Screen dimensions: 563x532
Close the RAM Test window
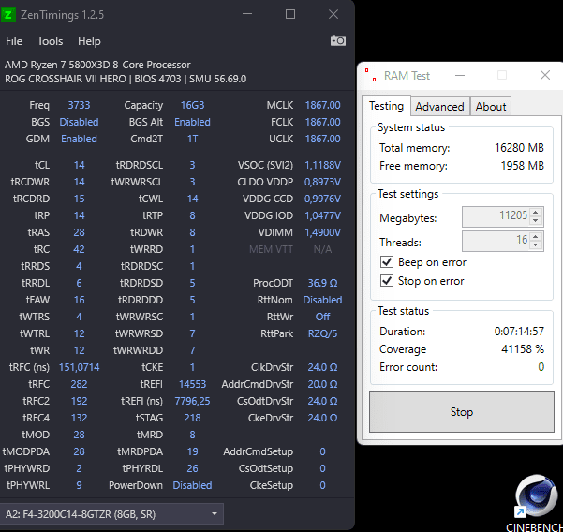point(544,75)
